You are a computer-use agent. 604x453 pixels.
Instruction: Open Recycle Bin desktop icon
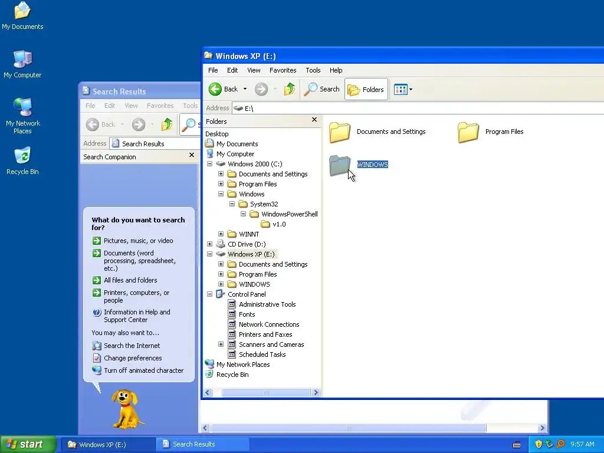point(22,160)
